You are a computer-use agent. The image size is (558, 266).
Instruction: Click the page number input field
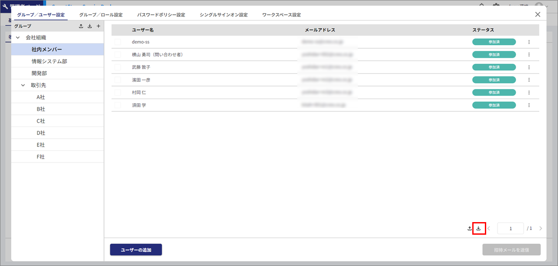click(x=510, y=228)
